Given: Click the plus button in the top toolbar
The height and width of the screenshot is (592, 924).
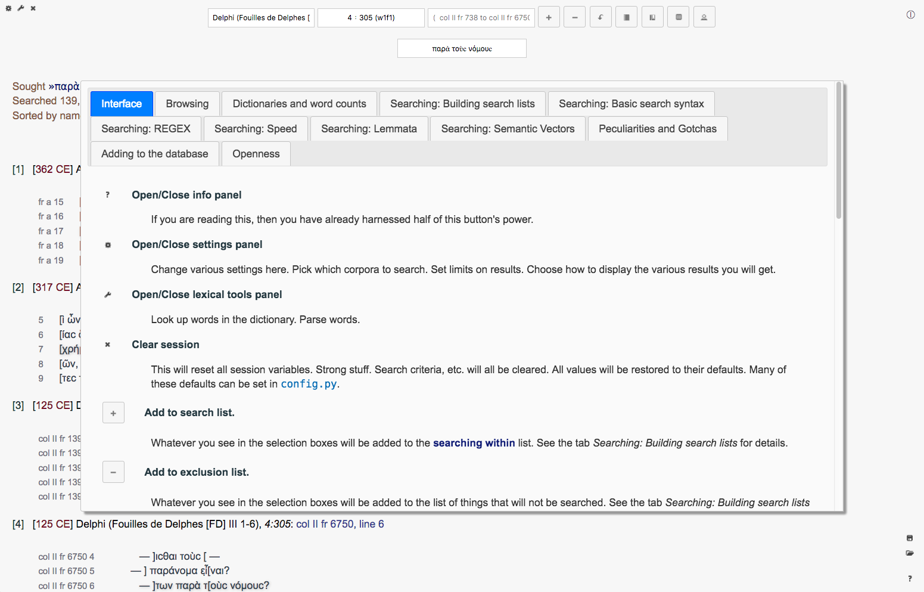Looking at the screenshot, I should point(549,17).
